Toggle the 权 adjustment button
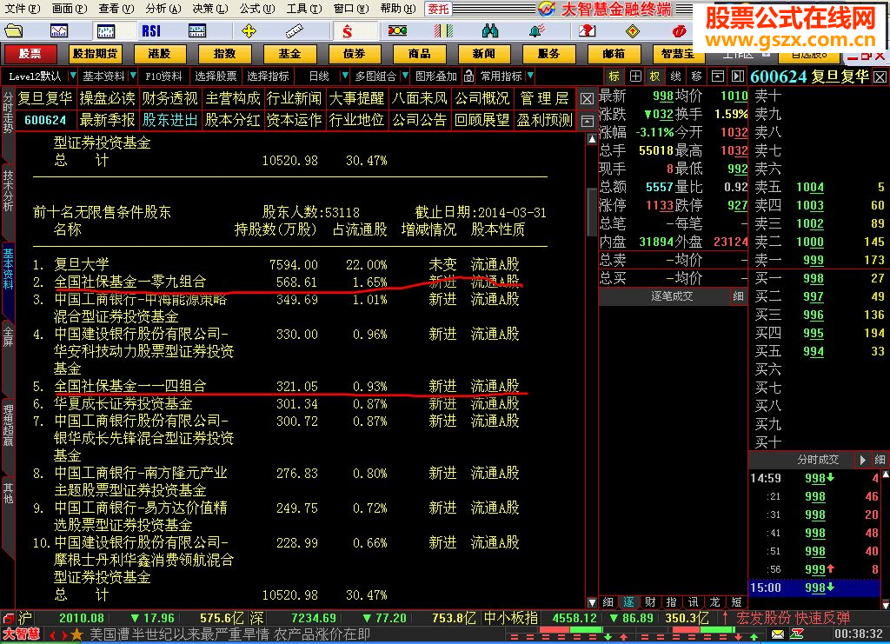 [x=655, y=76]
